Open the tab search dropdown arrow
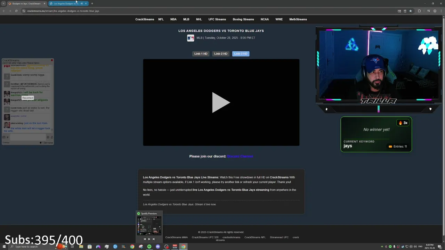This screenshot has height=250, width=445. pos(3,3)
